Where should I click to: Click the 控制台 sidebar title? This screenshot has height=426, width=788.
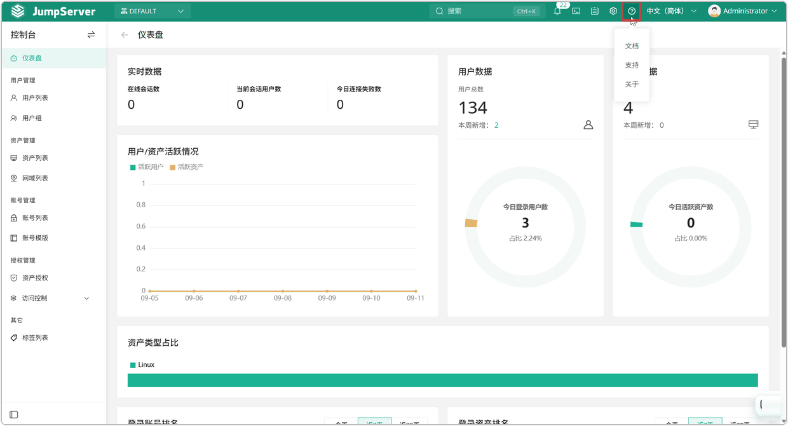pos(24,35)
